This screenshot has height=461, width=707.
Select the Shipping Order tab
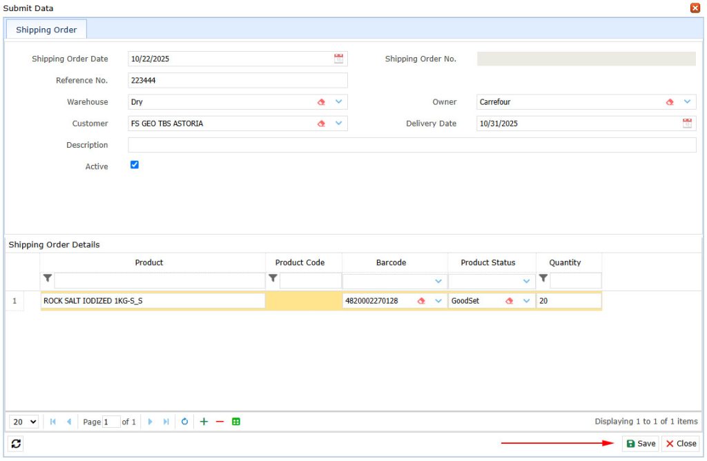coord(46,29)
